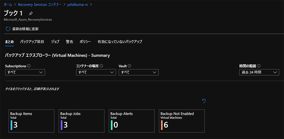Screen dimensions: 284x139
Task: Open Recovery Services コンテナー breadcrumb
Action: click(x=40, y=5)
